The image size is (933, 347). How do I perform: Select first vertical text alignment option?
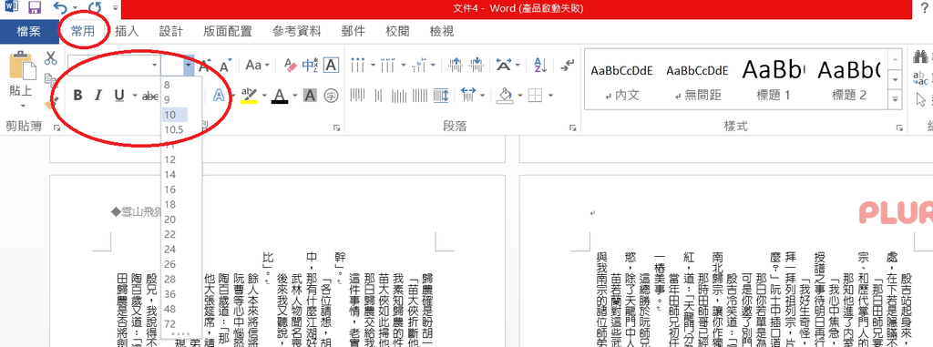click(x=357, y=95)
